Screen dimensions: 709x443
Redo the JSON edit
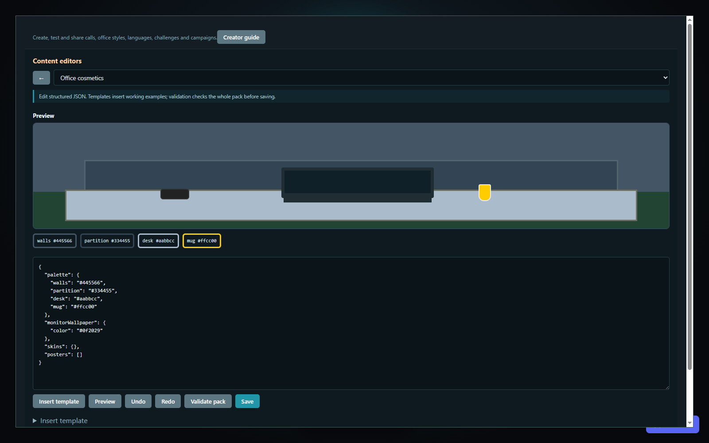tap(168, 401)
